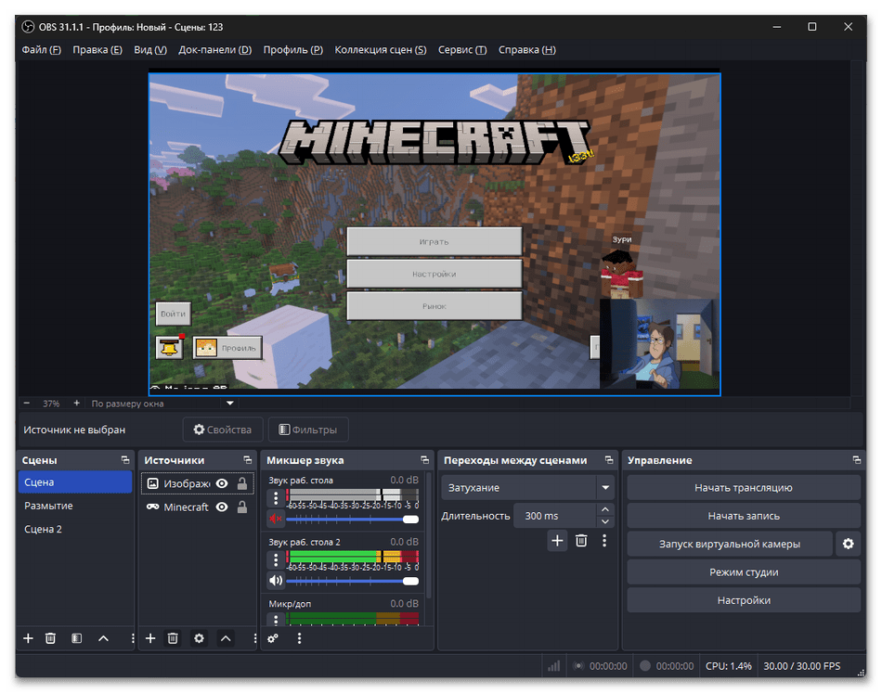Undock the Управление panel
The width and height of the screenshot is (882, 693).
857,460
